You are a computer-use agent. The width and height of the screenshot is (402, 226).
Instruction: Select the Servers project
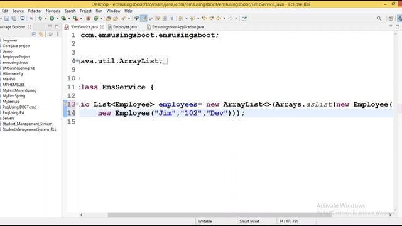pos(8,118)
